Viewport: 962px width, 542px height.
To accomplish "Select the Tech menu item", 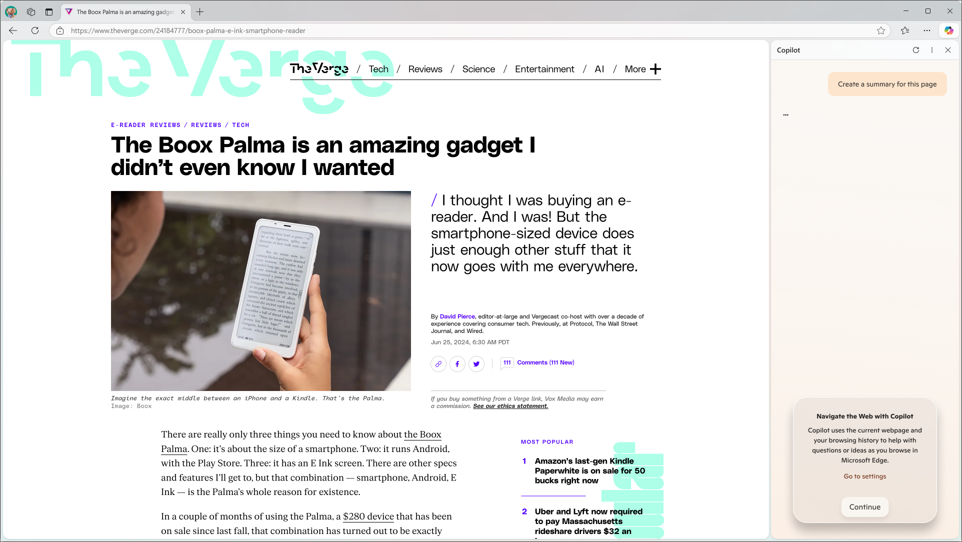I will 378,69.
